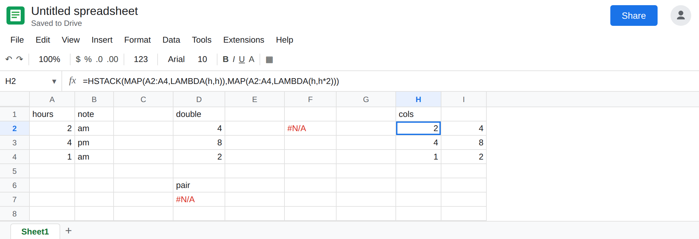Open the Help menu
The image size is (699, 239).
coord(284,40)
